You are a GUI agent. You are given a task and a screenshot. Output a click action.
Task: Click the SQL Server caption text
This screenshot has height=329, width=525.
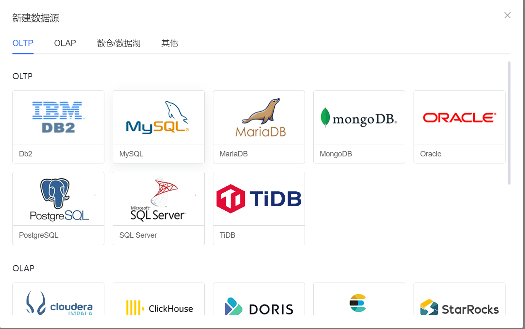coord(138,235)
